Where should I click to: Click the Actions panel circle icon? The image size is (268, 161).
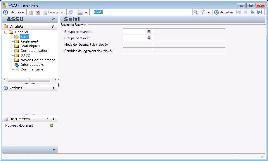coord(6,88)
